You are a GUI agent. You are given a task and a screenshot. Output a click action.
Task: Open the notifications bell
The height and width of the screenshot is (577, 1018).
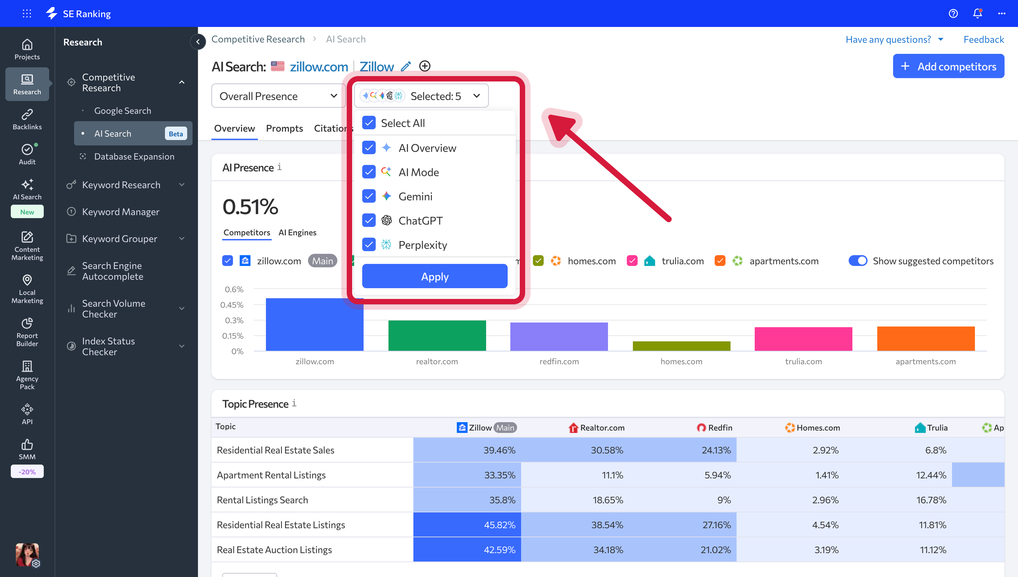(x=978, y=13)
